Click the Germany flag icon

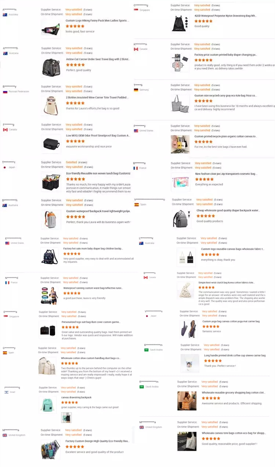136,90
